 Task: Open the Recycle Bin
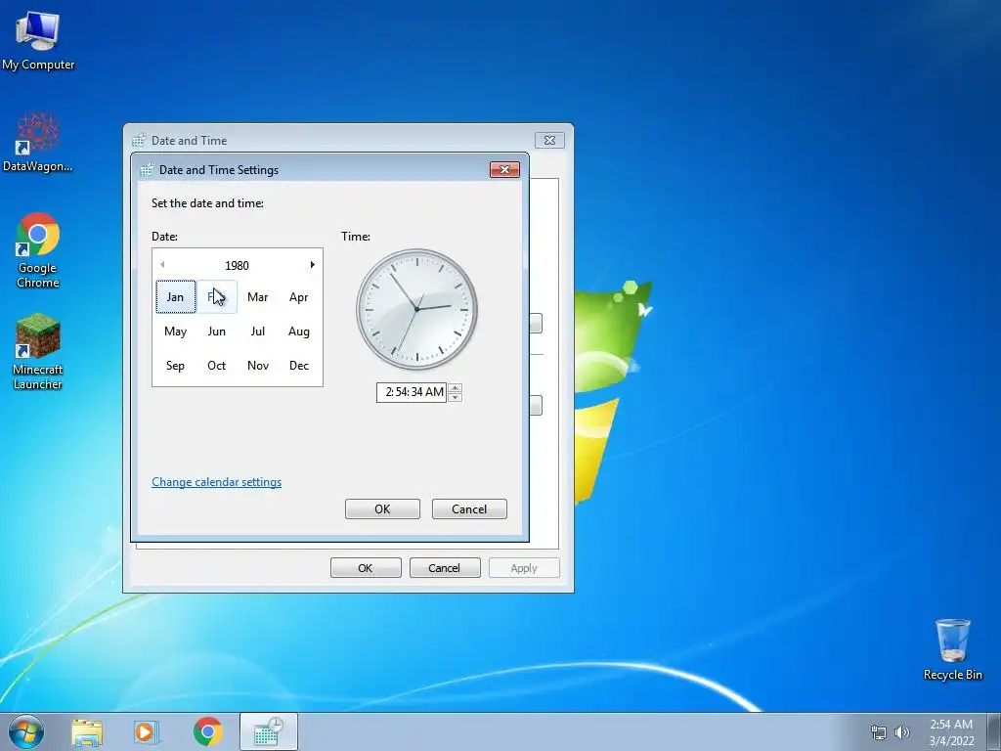(952, 649)
